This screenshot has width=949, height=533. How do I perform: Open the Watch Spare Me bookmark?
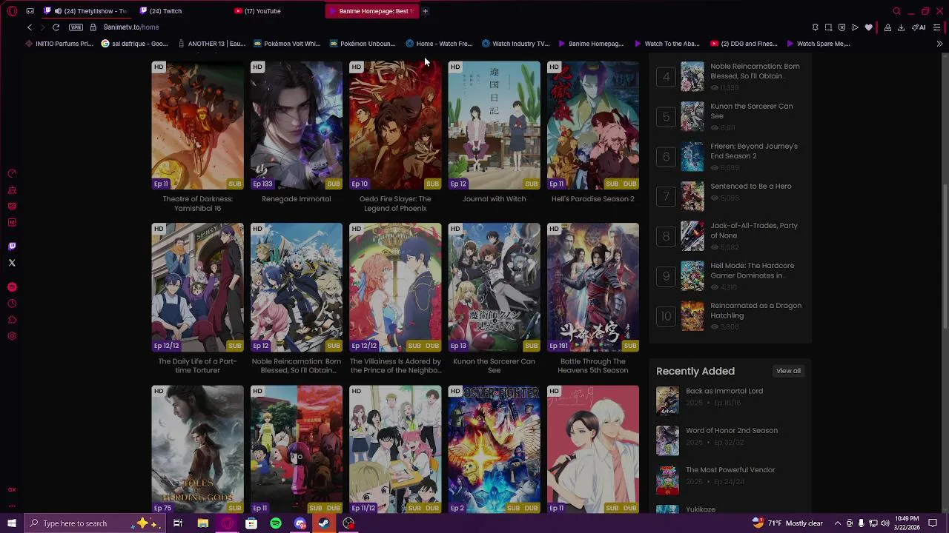pos(819,44)
